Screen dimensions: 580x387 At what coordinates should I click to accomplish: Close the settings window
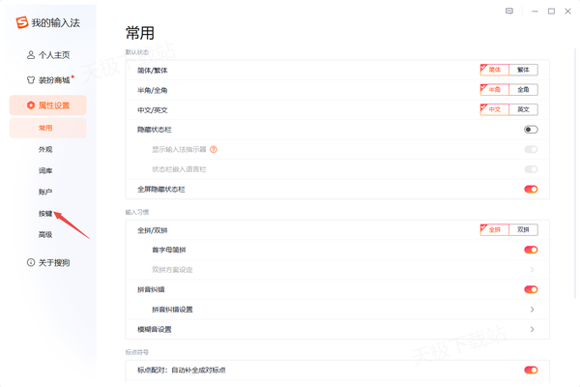(x=567, y=12)
